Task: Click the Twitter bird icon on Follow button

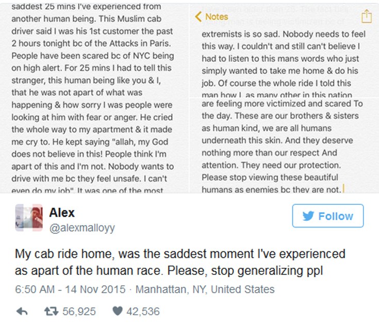Action: pos(308,216)
